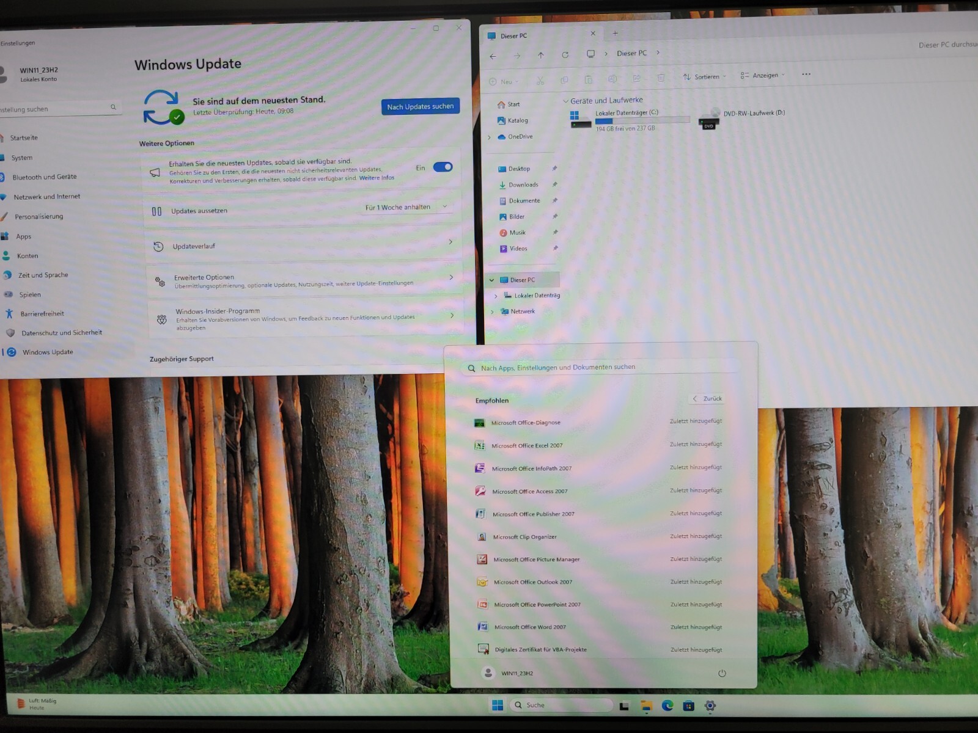Viewport: 978px width, 733px height.
Task: Open the Sortieren dropdown
Action: click(x=705, y=77)
